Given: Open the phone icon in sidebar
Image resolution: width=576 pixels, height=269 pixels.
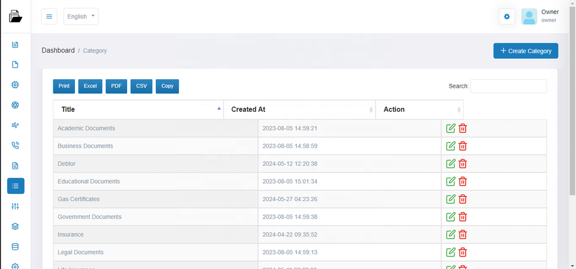Looking at the screenshot, I should [x=16, y=145].
